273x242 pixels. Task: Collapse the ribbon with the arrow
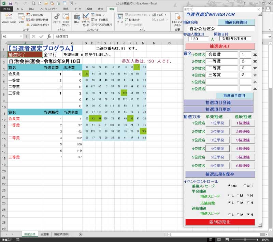click(270, 30)
